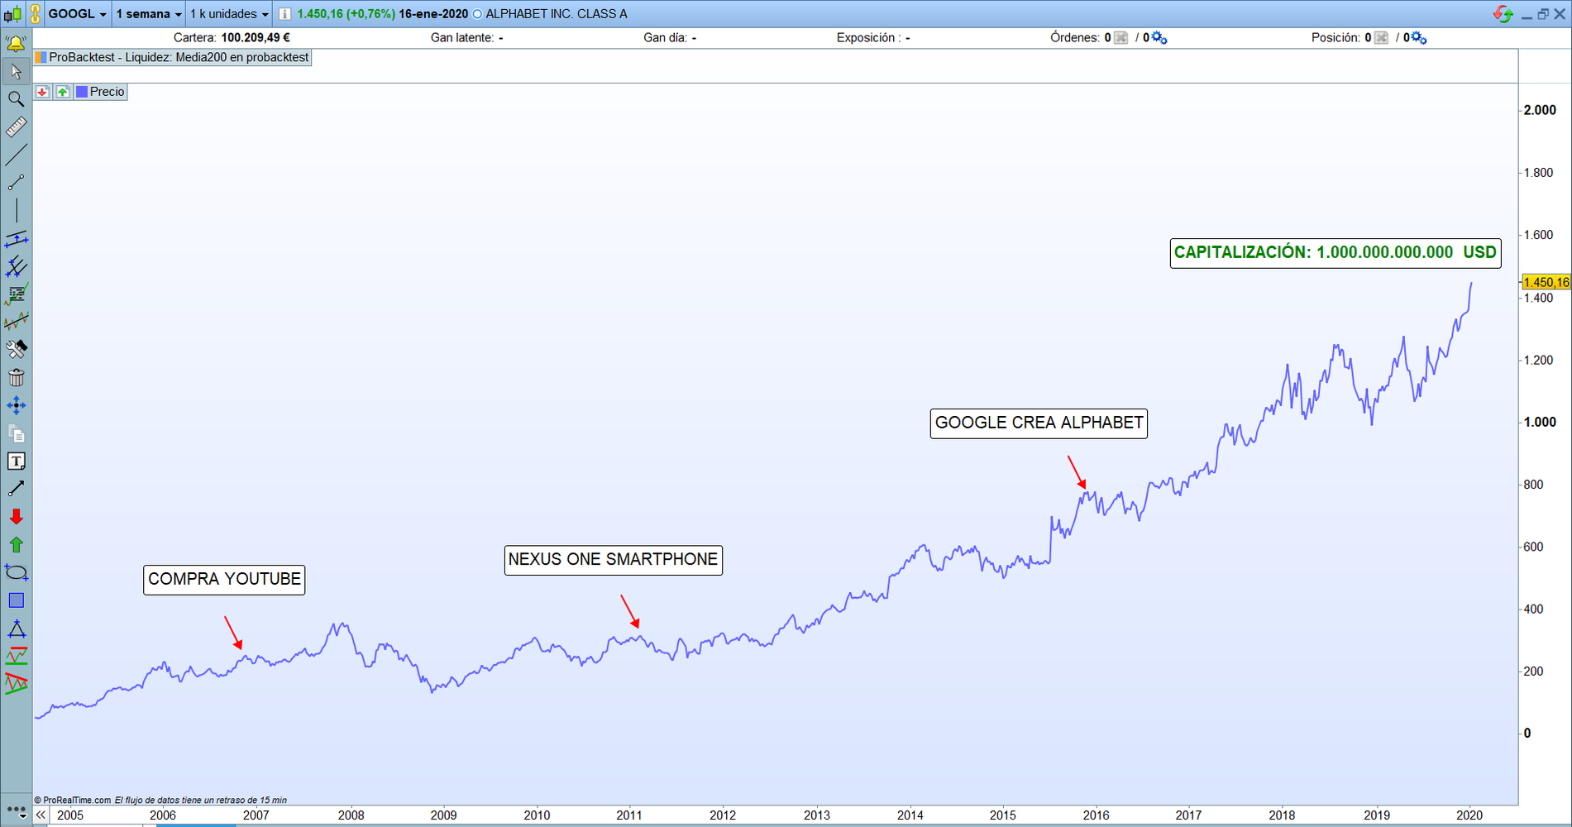Select the ruler measurement tool
Image resolution: width=1572 pixels, height=827 pixels.
tap(16, 127)
